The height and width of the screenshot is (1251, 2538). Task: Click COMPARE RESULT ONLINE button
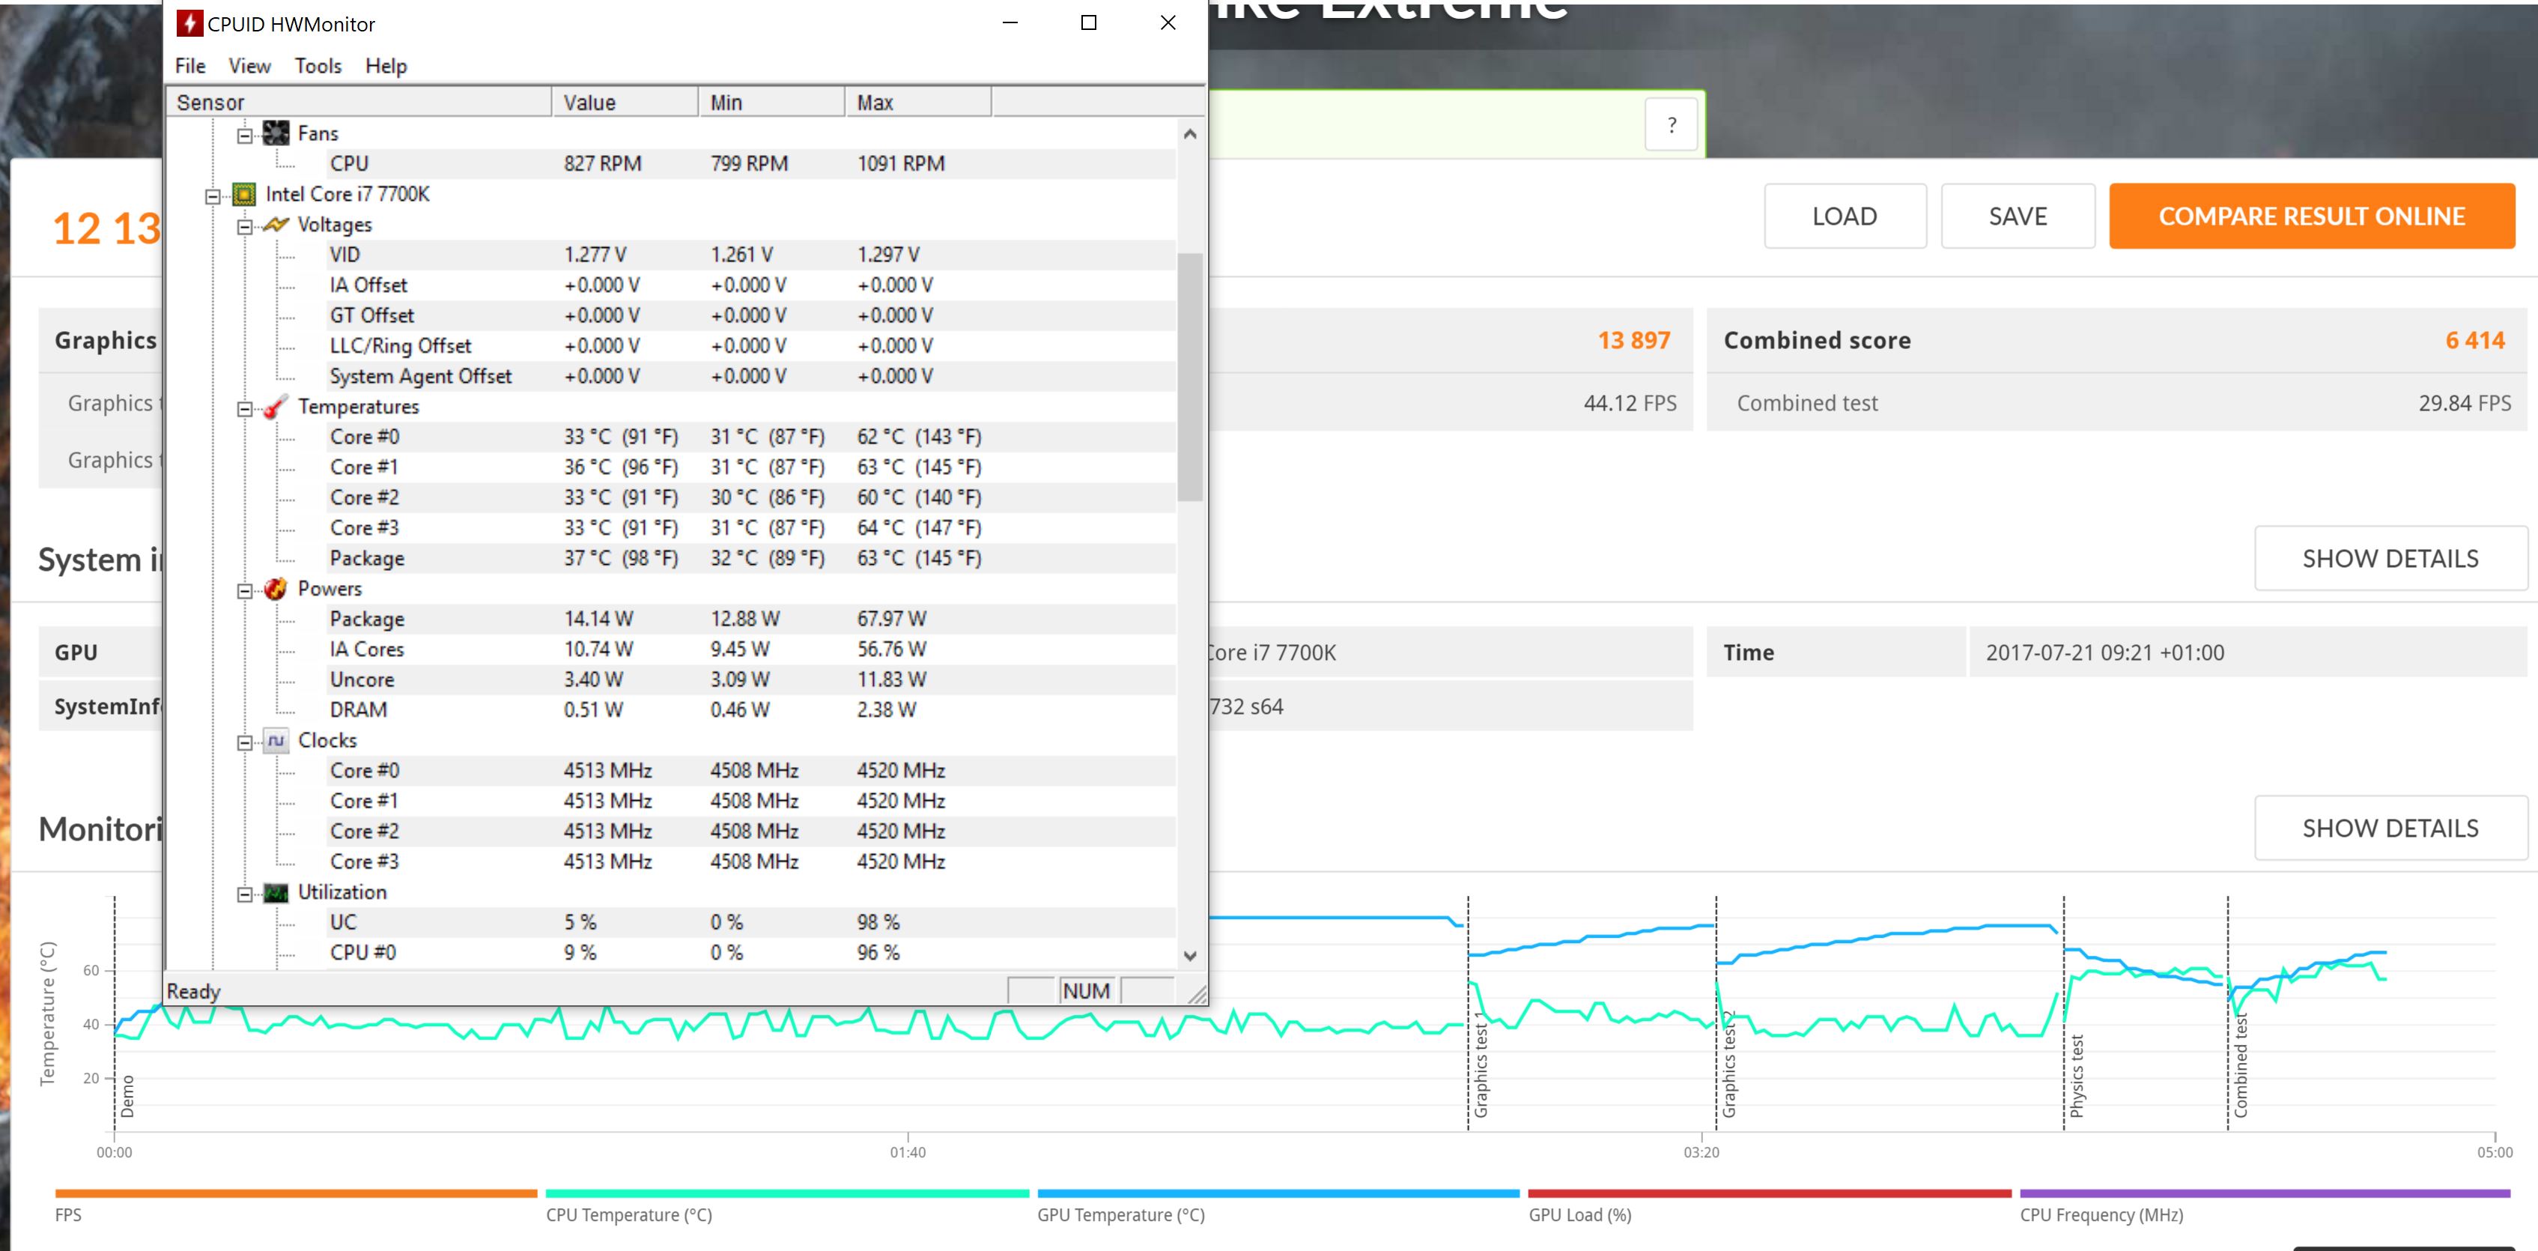click(2311, 216)
